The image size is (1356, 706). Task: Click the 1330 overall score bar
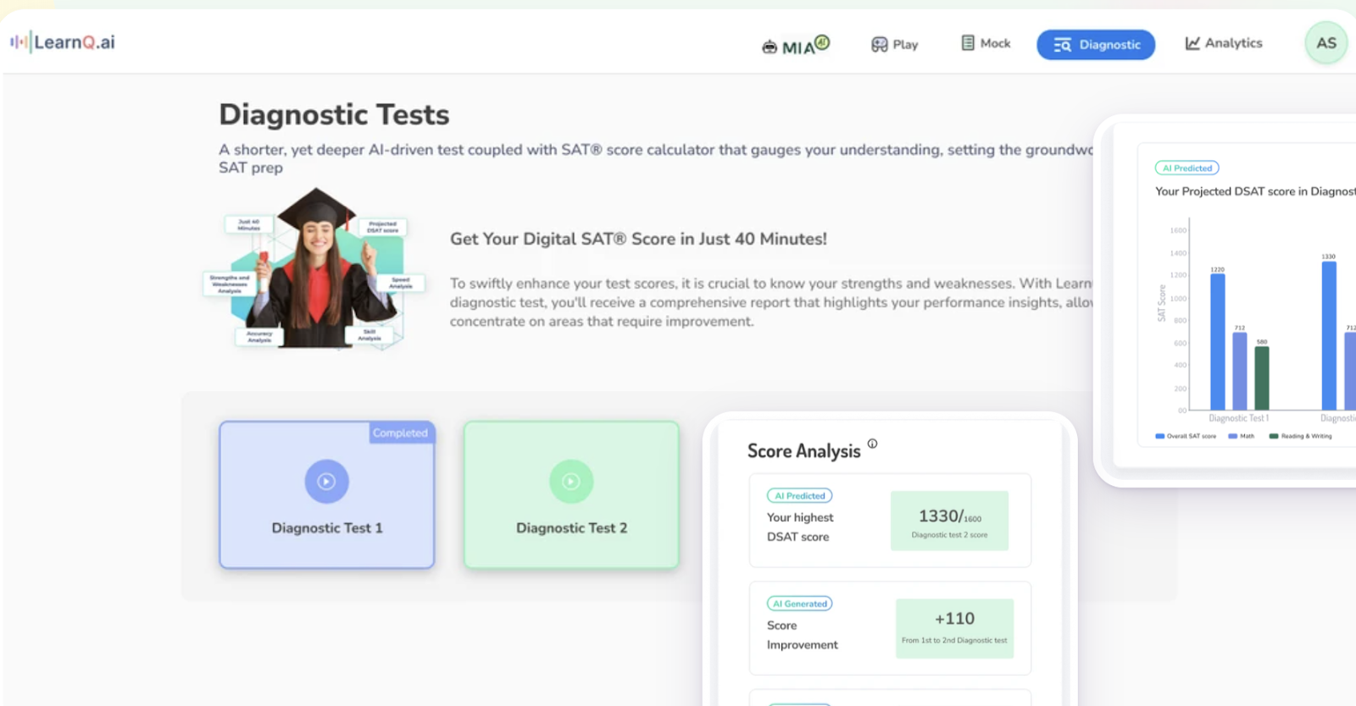point(1329,336)
